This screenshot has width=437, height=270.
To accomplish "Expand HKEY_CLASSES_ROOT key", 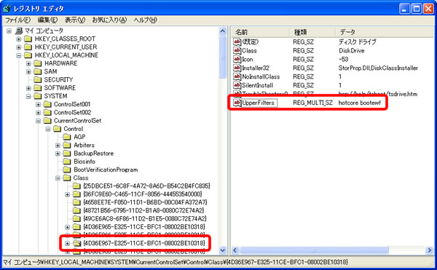I will [19, 39].
